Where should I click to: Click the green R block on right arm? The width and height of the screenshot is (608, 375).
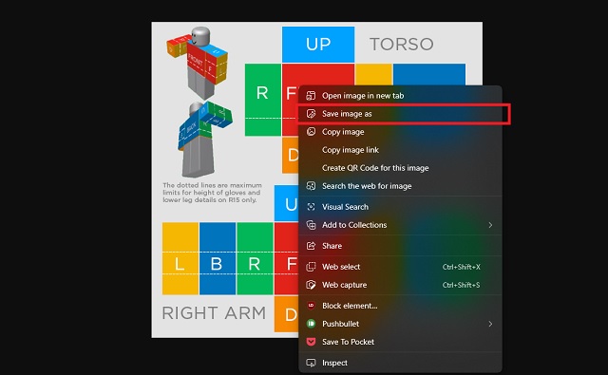[x=255, y=258]
